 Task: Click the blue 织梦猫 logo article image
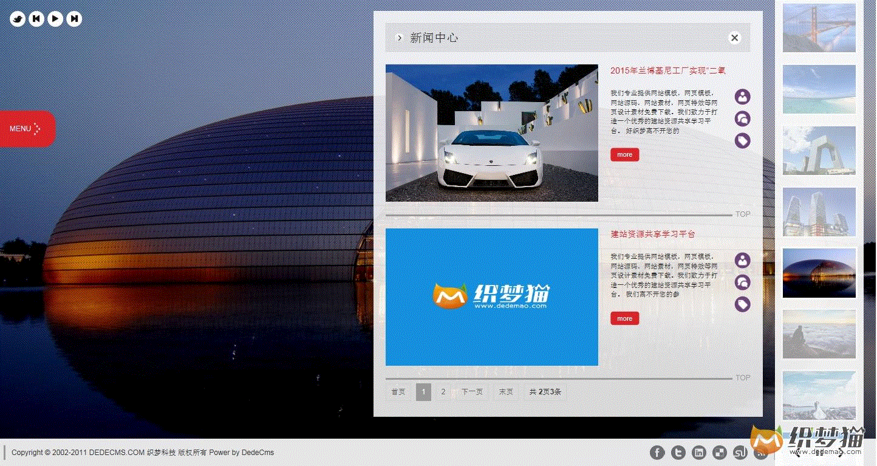492,297
